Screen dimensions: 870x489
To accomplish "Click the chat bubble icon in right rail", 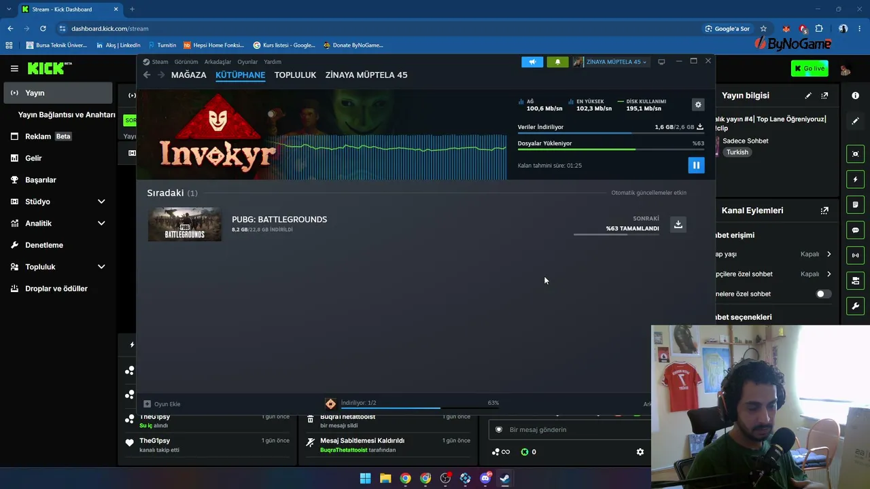I will pos(855,230).
